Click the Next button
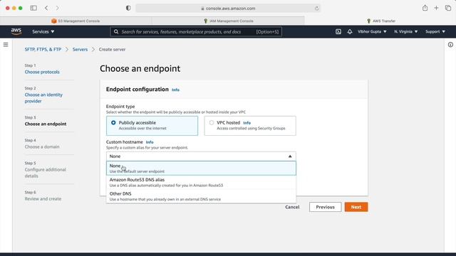The width and height of the screenshot is (456, 256). [x=356, y=207]
